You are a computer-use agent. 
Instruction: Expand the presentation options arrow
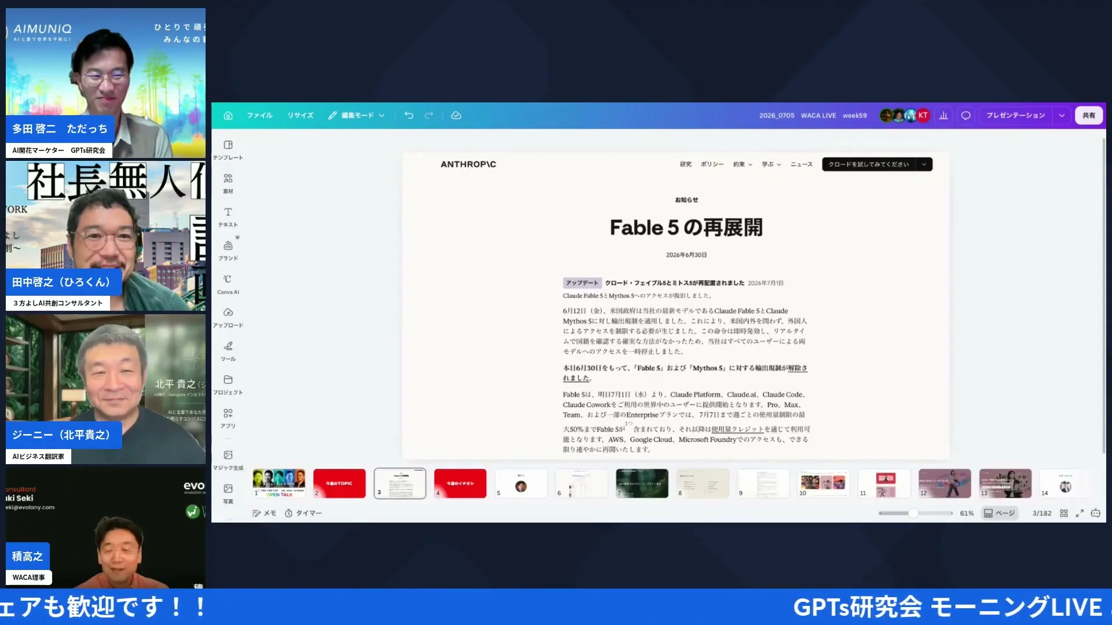pos(1062,116)
